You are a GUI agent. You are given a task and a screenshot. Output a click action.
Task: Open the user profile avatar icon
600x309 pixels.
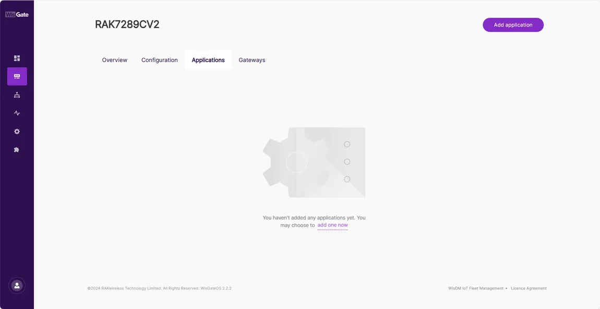click(17, 286)
